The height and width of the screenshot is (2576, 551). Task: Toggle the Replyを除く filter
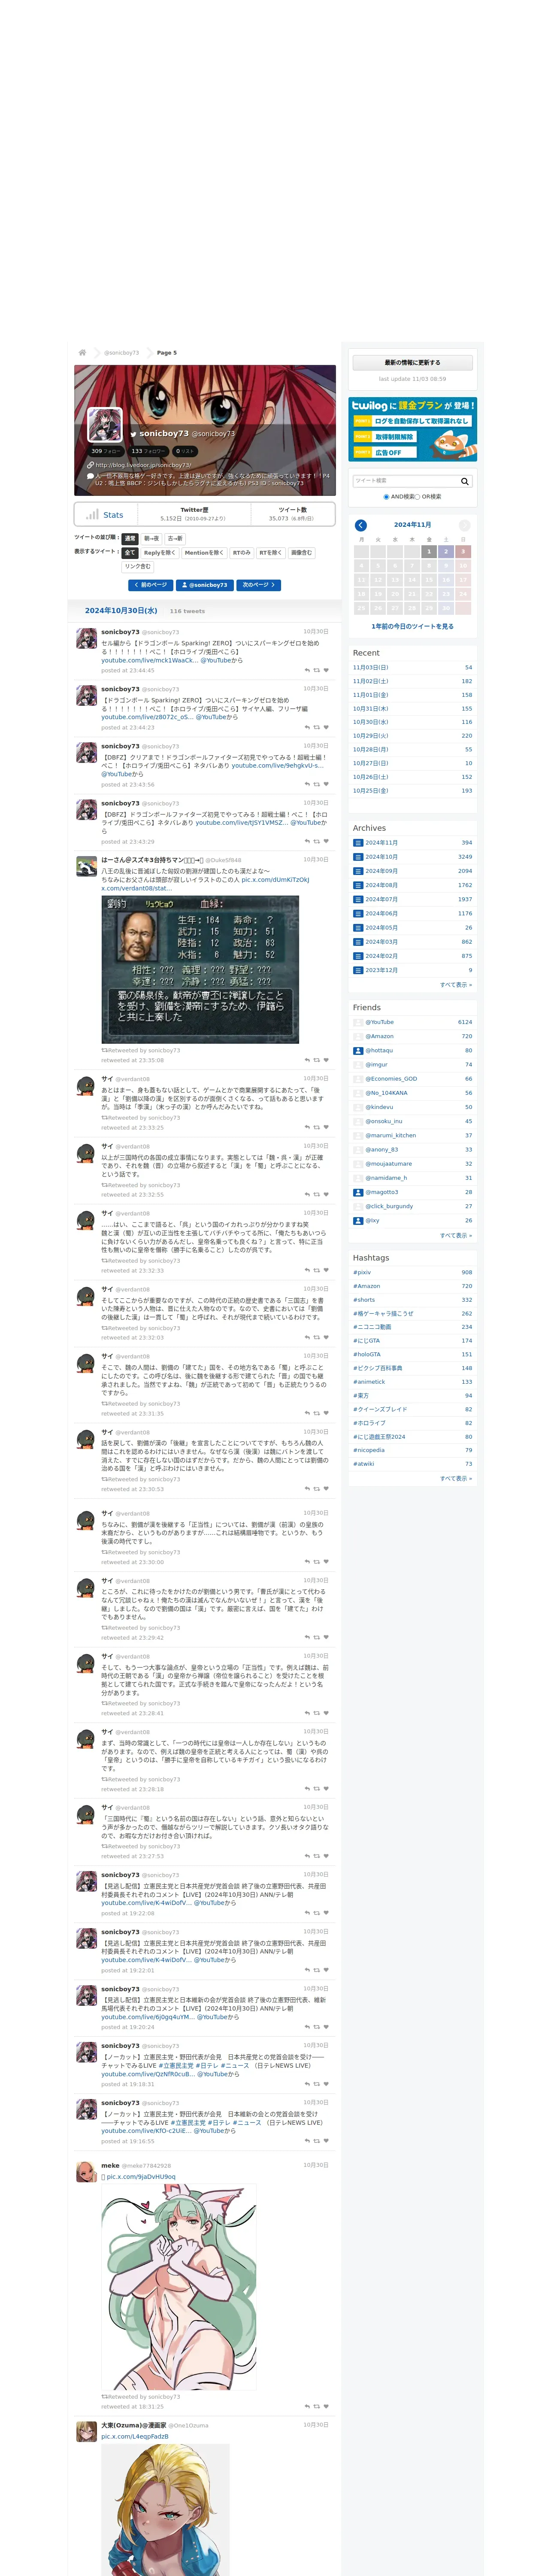[x=160, y=552]
